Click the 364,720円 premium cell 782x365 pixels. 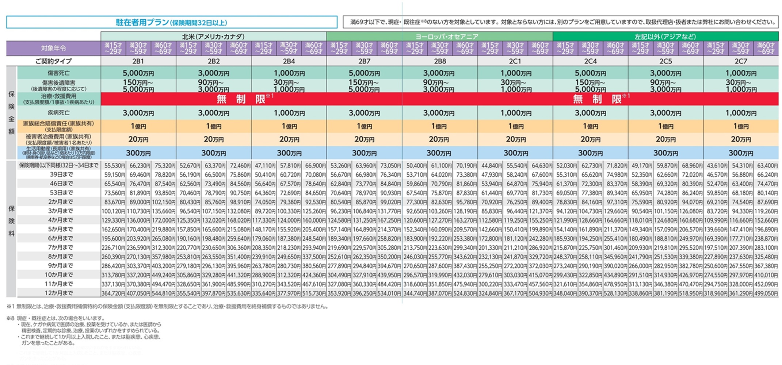[x=114, y=293]
